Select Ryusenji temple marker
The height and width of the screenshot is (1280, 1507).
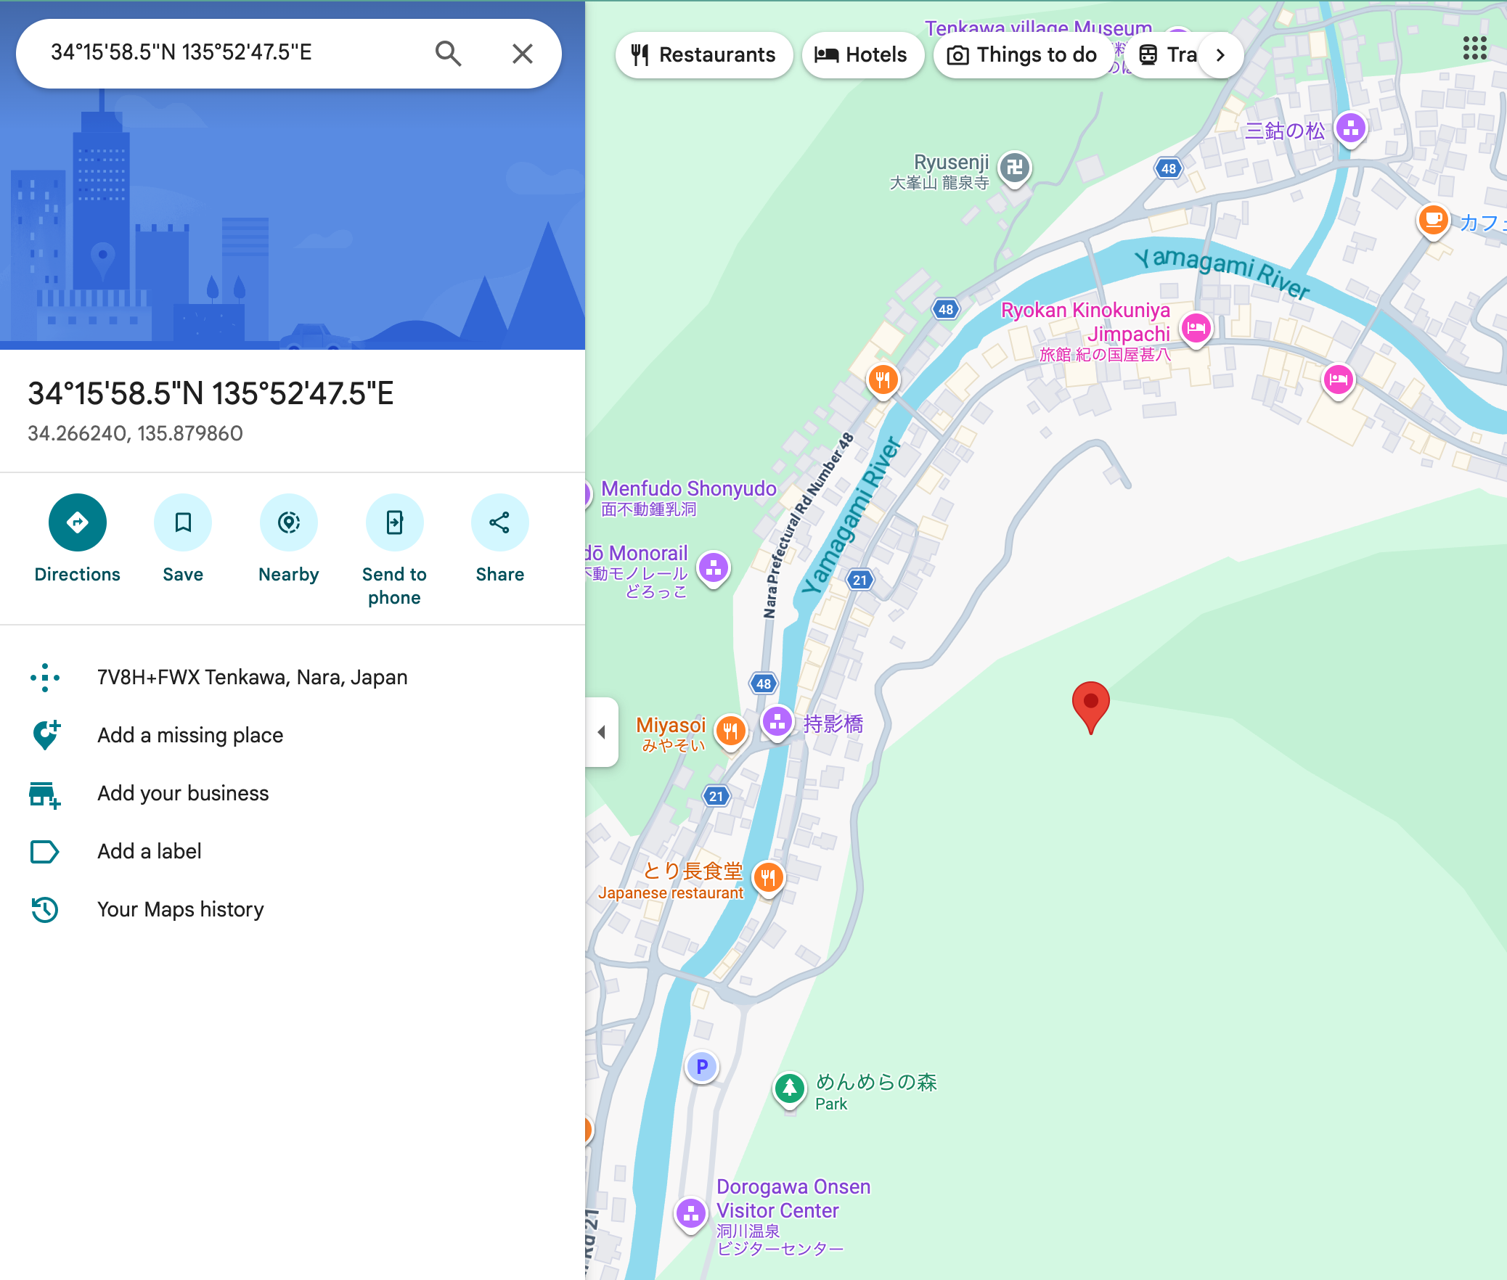coord(1015,170)
